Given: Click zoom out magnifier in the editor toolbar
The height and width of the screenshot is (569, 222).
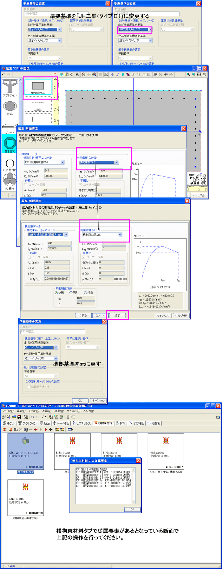Looking at the screenshot, I should coord(193,74).
